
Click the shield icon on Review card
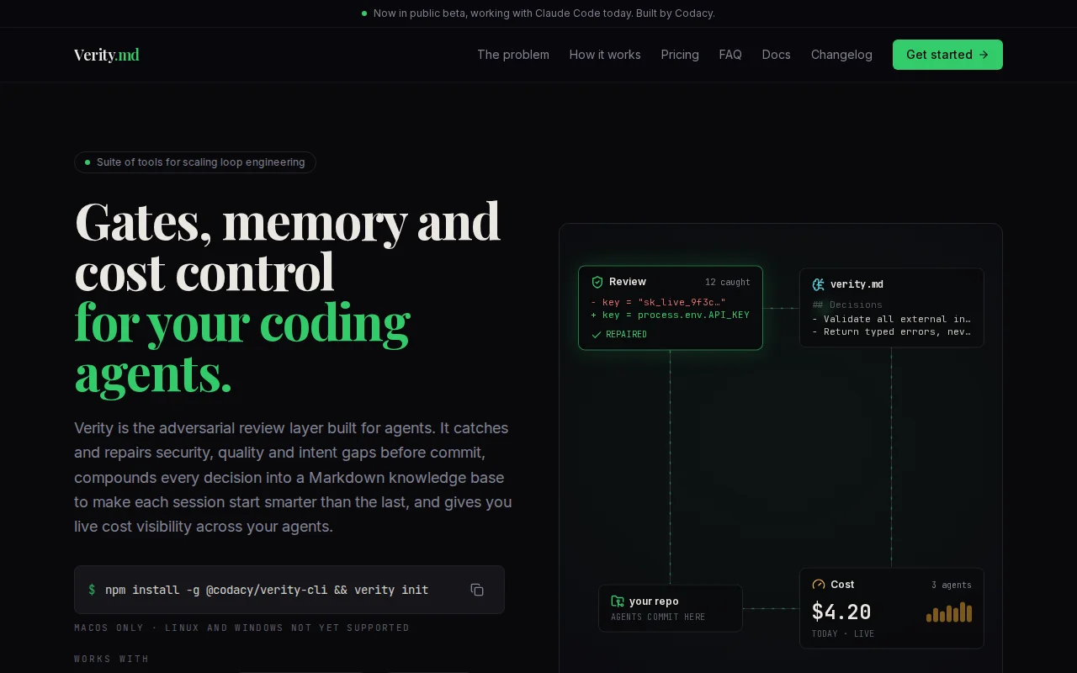tap(597, 282)
